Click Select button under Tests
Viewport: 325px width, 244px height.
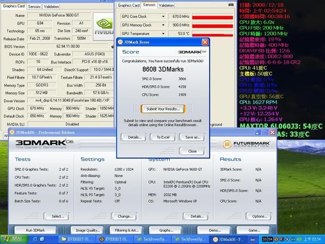pos(56,216)
